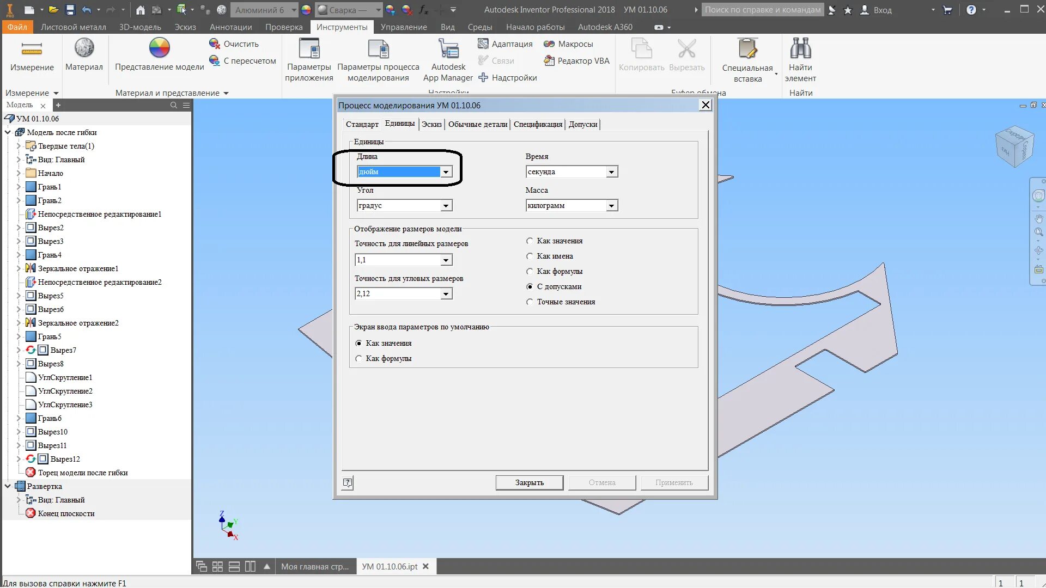Open the Адаптация customize tool

505,44
